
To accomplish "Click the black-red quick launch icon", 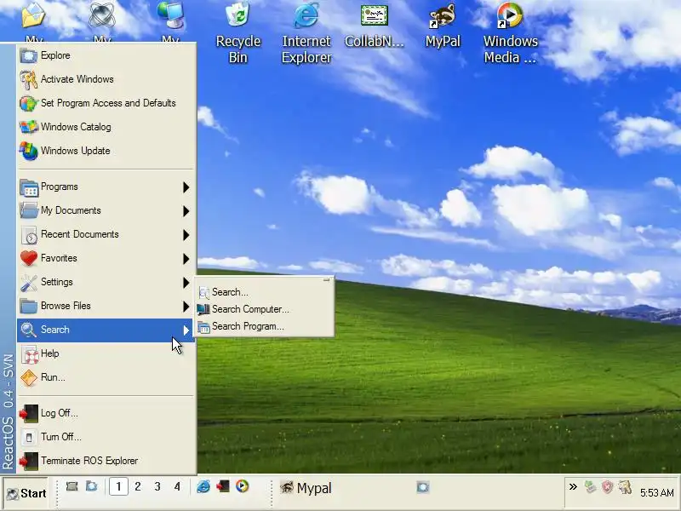I will (223, 486).
